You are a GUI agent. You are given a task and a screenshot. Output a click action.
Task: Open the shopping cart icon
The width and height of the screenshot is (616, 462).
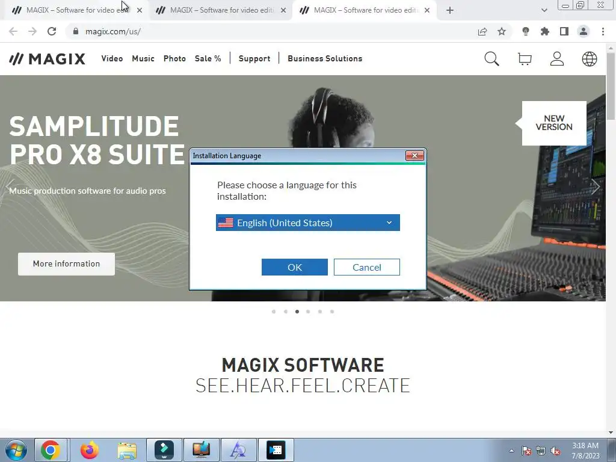[525, 59]
